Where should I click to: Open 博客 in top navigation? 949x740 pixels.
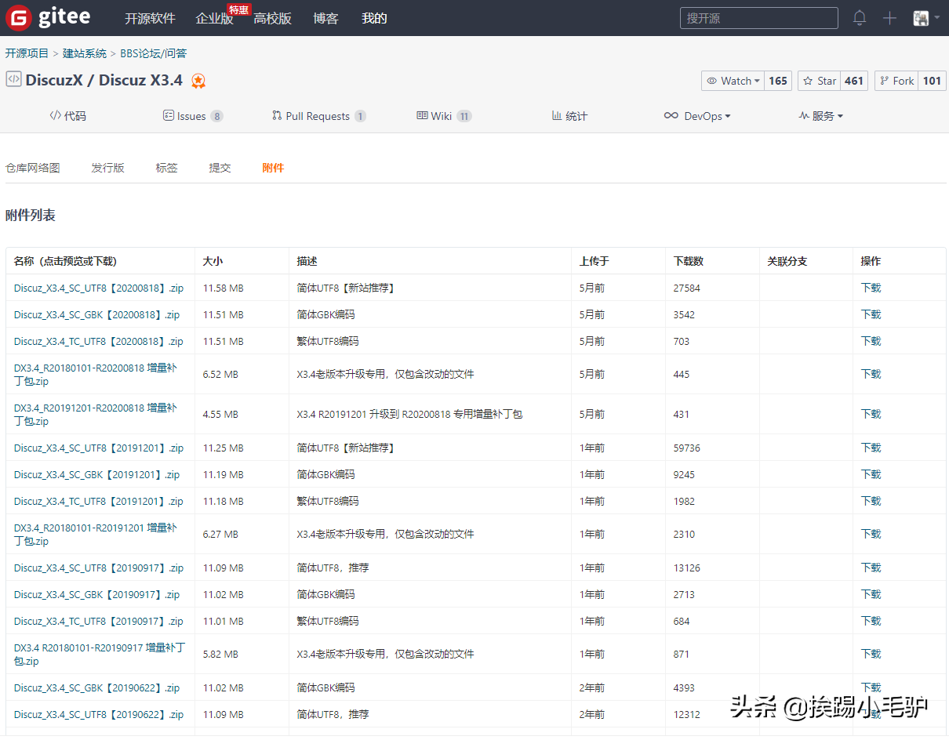[325, 18]
